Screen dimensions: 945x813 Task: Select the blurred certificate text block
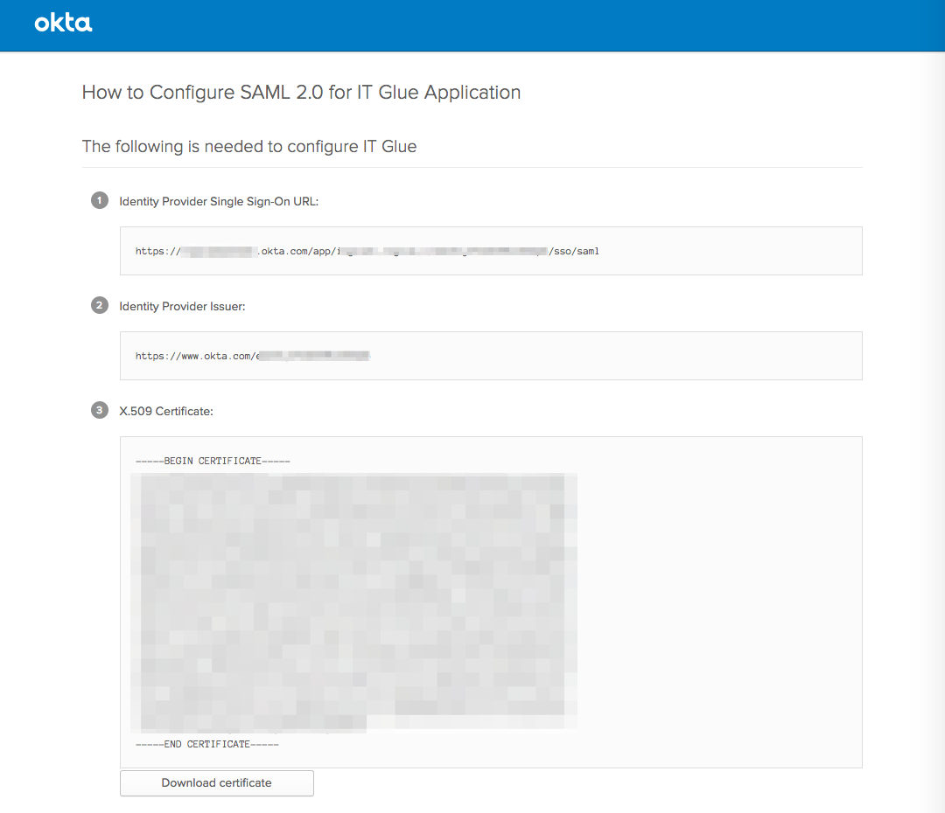click(x=353, y=601)
